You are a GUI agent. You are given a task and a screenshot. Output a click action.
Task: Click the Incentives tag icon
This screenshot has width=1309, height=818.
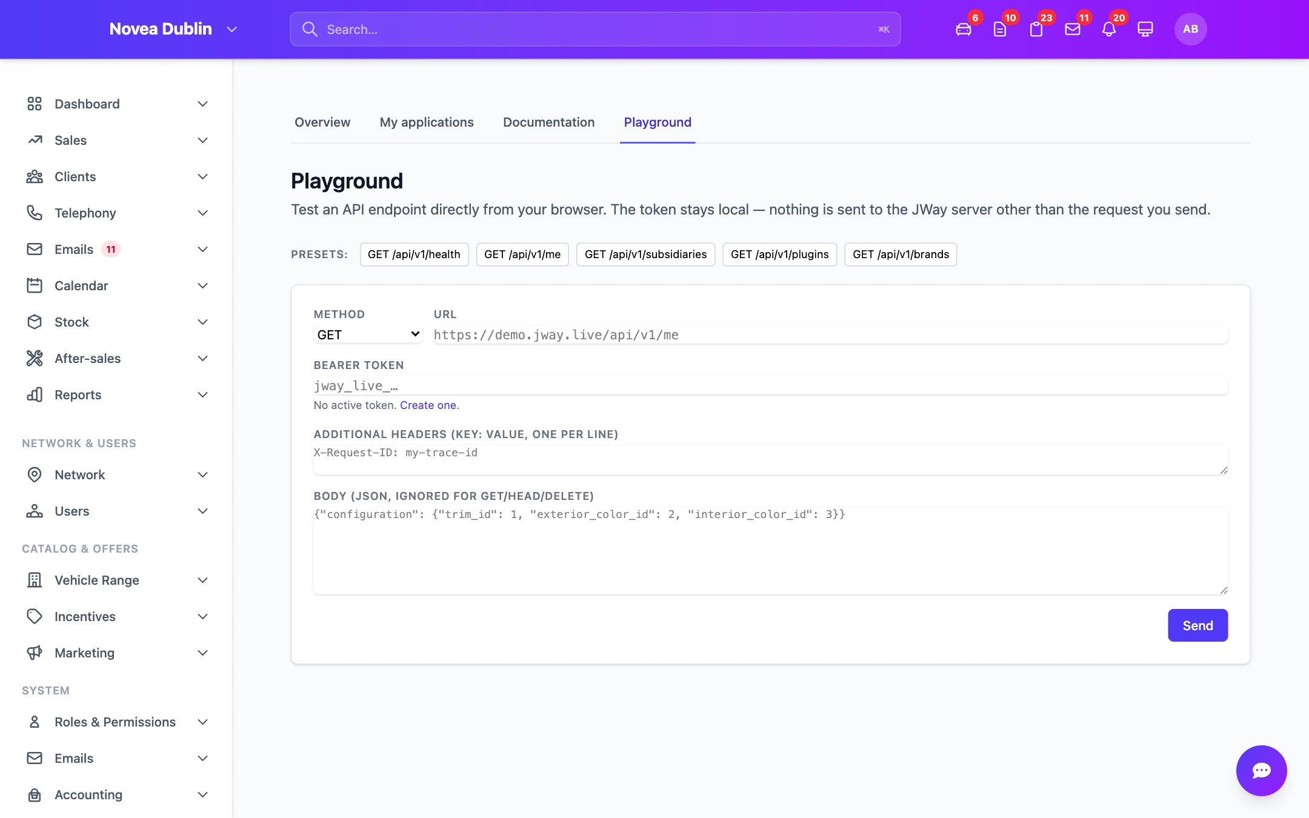click(x=35, y=616)
